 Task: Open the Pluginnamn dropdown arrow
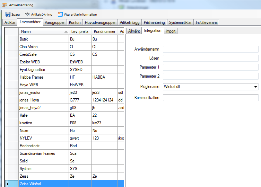(255, 87)
